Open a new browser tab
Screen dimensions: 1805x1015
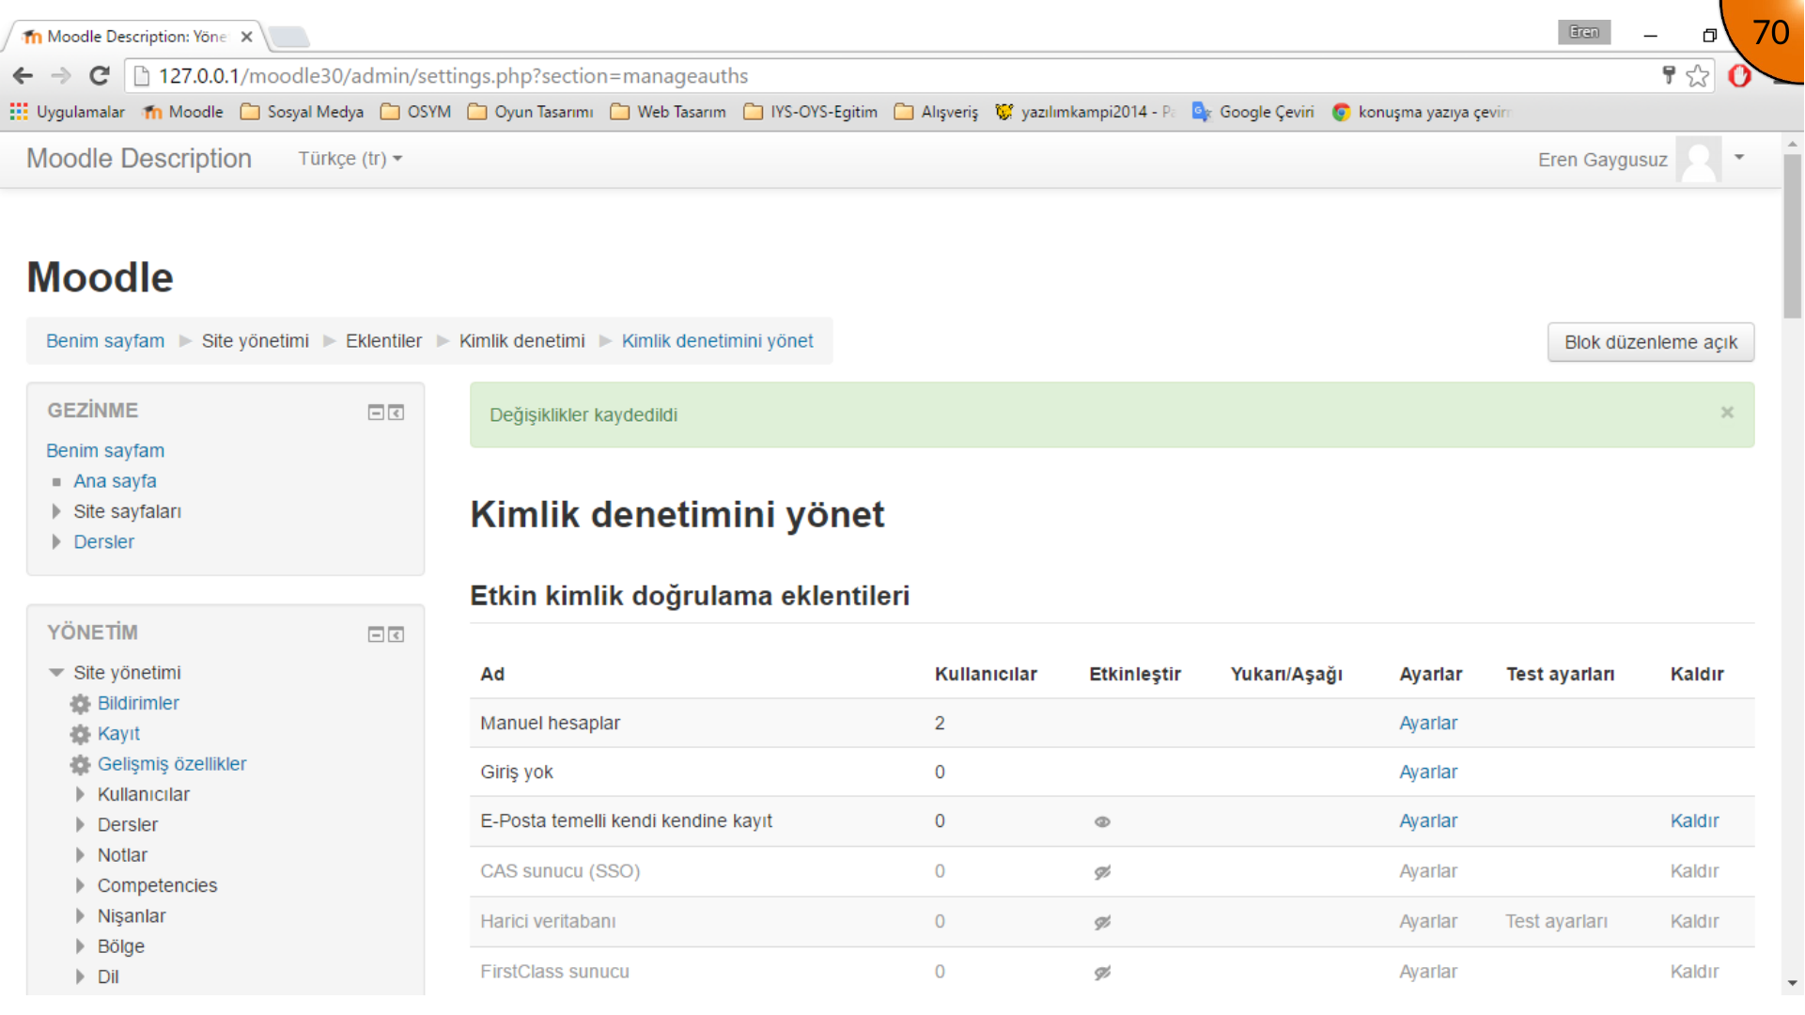click(288, 38)
